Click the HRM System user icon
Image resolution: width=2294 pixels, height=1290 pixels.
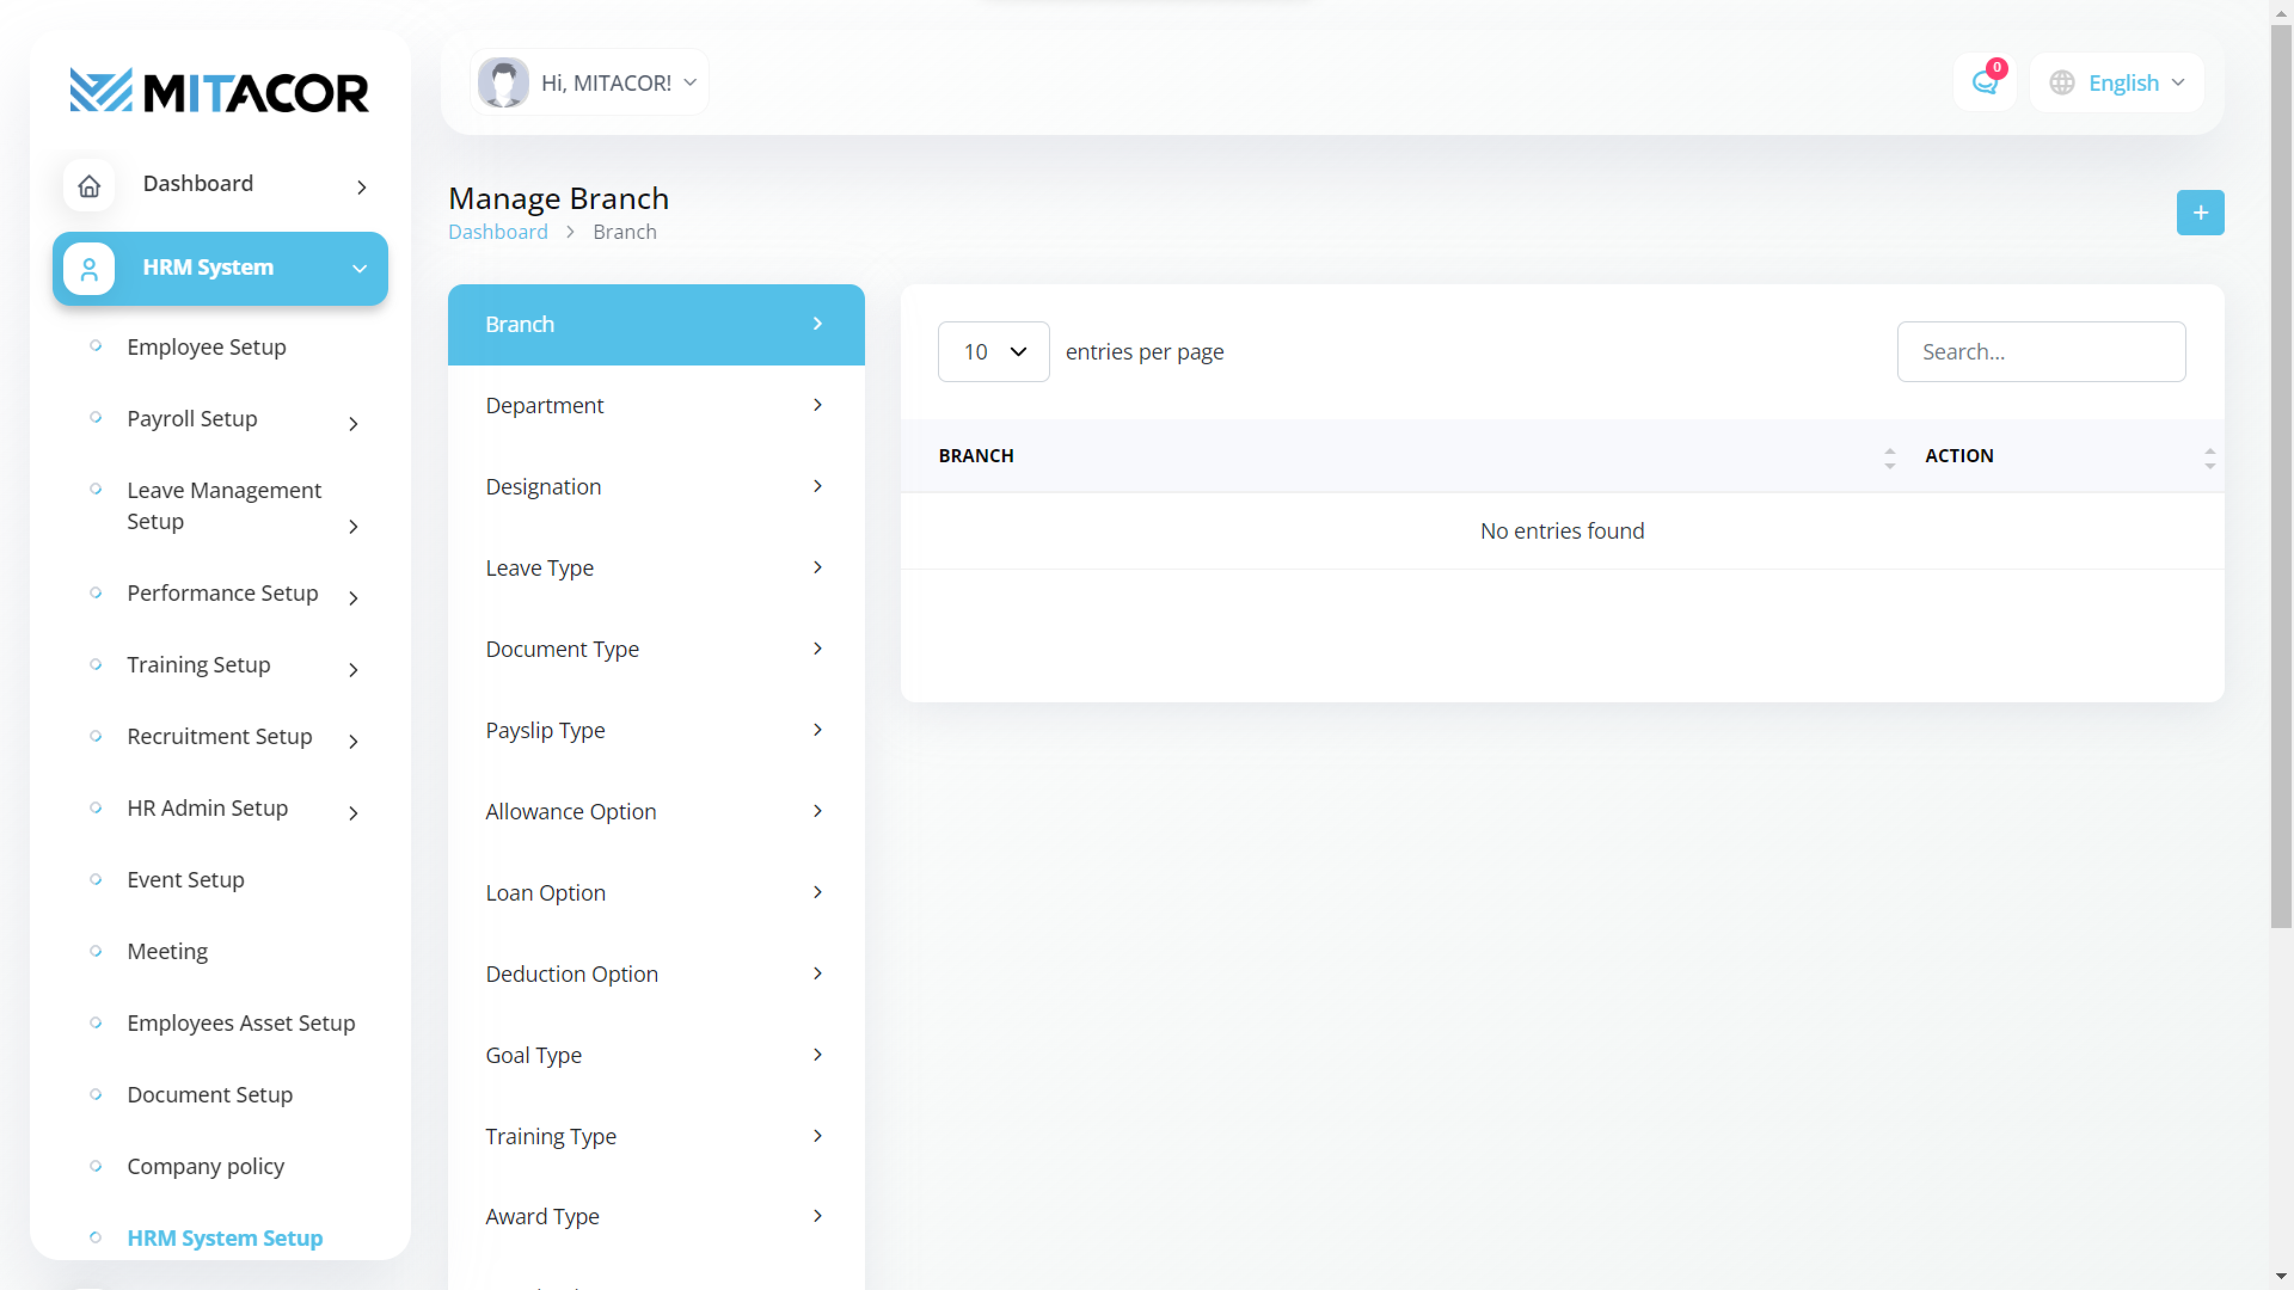(89, 268)
